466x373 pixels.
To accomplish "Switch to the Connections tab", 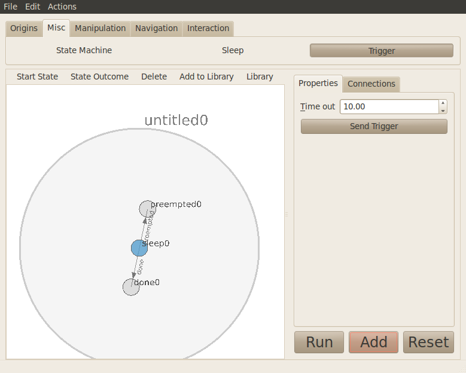I will click(x=371, y=84).
